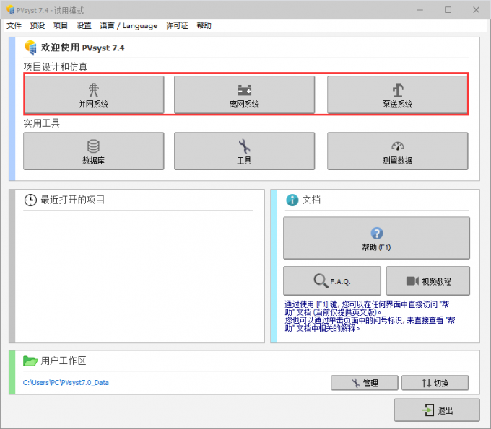The width and height of the screenshot is (491, 429).
Task: Open the 许可证 menu
Action: (x=177, y=26)
